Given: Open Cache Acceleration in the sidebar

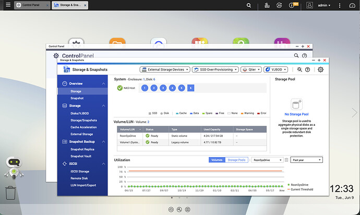Looking at the screenshot, I should point(82,127).
